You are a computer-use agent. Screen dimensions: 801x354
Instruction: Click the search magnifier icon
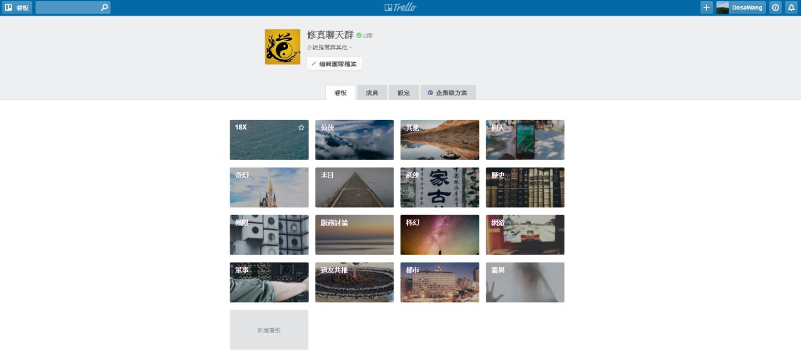click(x=104, y=8)
